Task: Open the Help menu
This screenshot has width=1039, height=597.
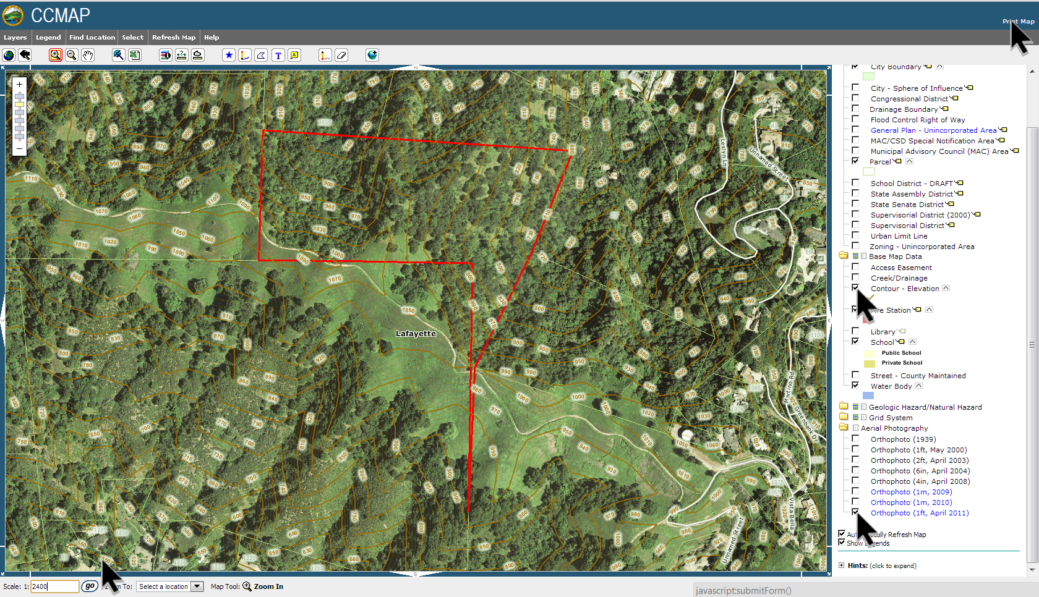Action: (x=212, y=37)
